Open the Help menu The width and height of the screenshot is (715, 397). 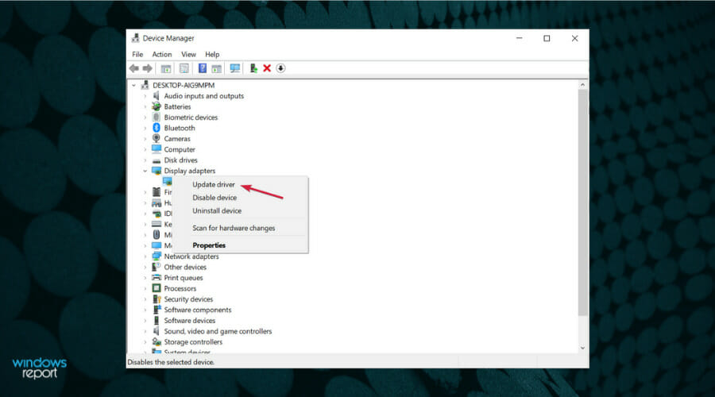pyautogui.click(x=212, y=54)
